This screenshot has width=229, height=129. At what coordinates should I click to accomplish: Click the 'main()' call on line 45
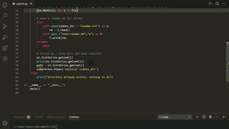[x=35, y=89]
